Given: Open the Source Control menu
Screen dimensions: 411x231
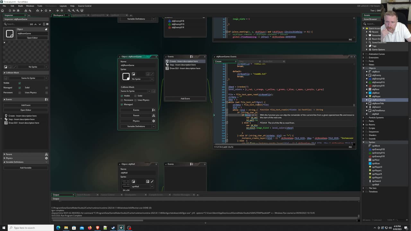Looking at the screenshot, I should click(84, 6).
